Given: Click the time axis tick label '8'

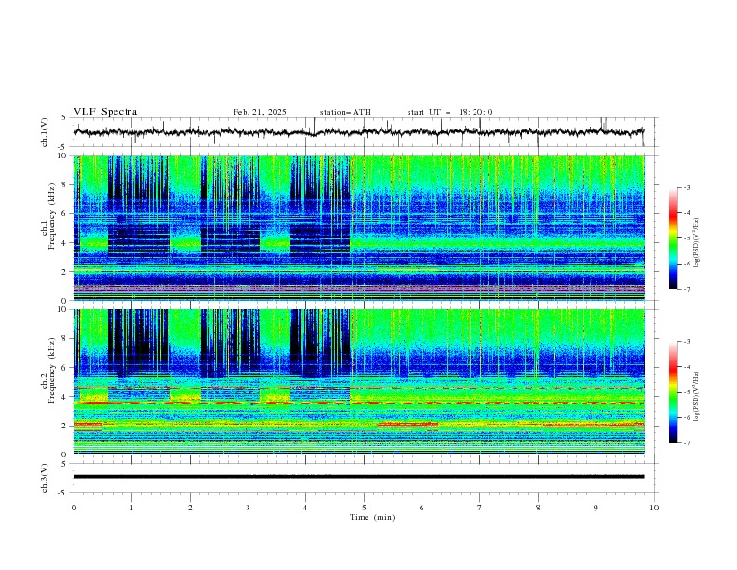Looking at the screenshot, I should tap(538, 508).
